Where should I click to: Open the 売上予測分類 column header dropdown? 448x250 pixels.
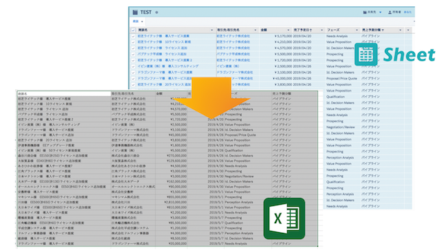[400, 30]
